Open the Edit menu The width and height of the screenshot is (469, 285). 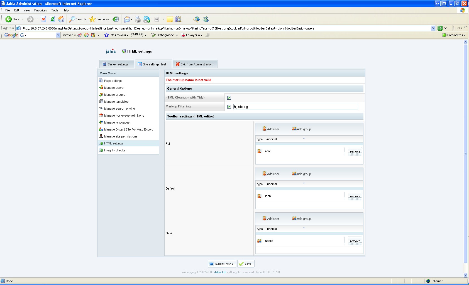tap(17, 10)
